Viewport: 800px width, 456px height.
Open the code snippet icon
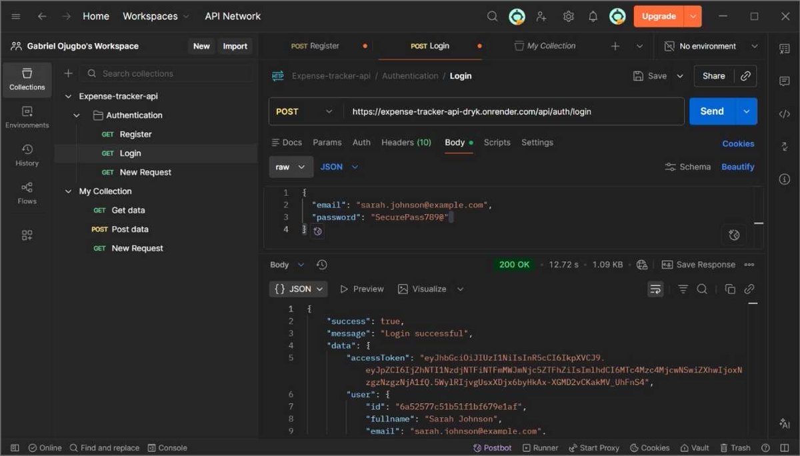(785, 114)
